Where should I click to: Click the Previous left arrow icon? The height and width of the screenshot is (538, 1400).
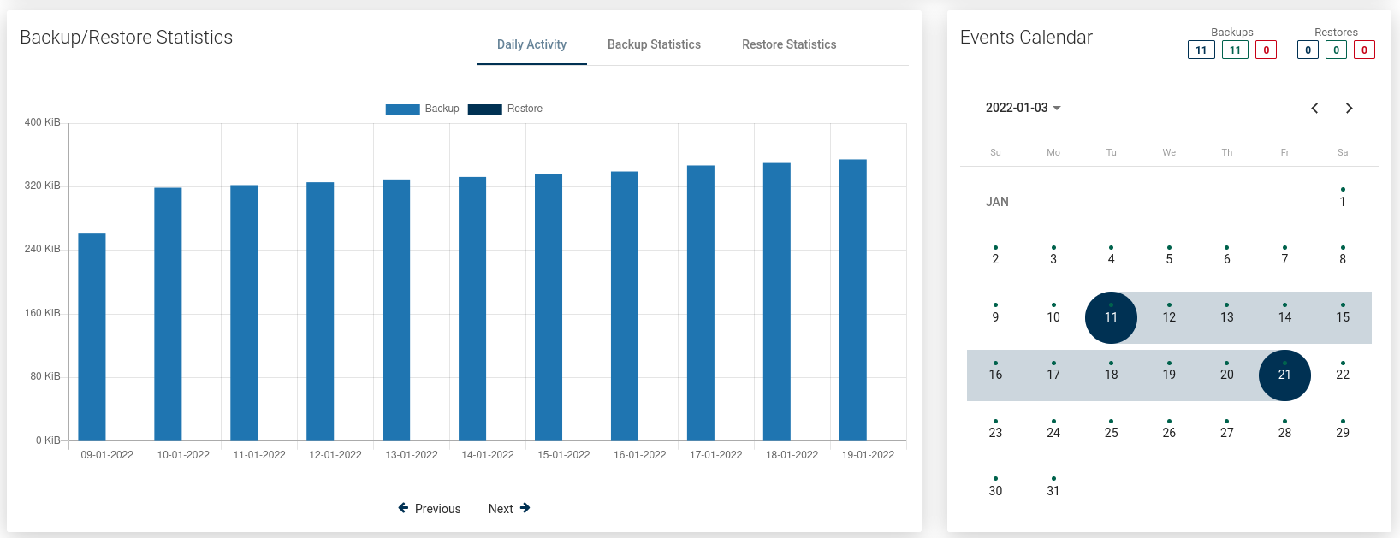coord(403,508)
